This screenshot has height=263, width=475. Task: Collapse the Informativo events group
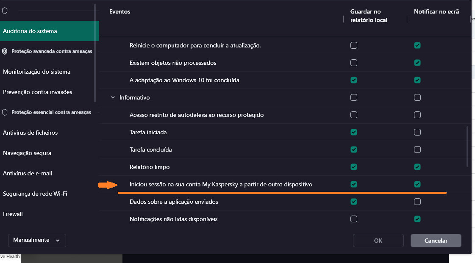[113, 97]
